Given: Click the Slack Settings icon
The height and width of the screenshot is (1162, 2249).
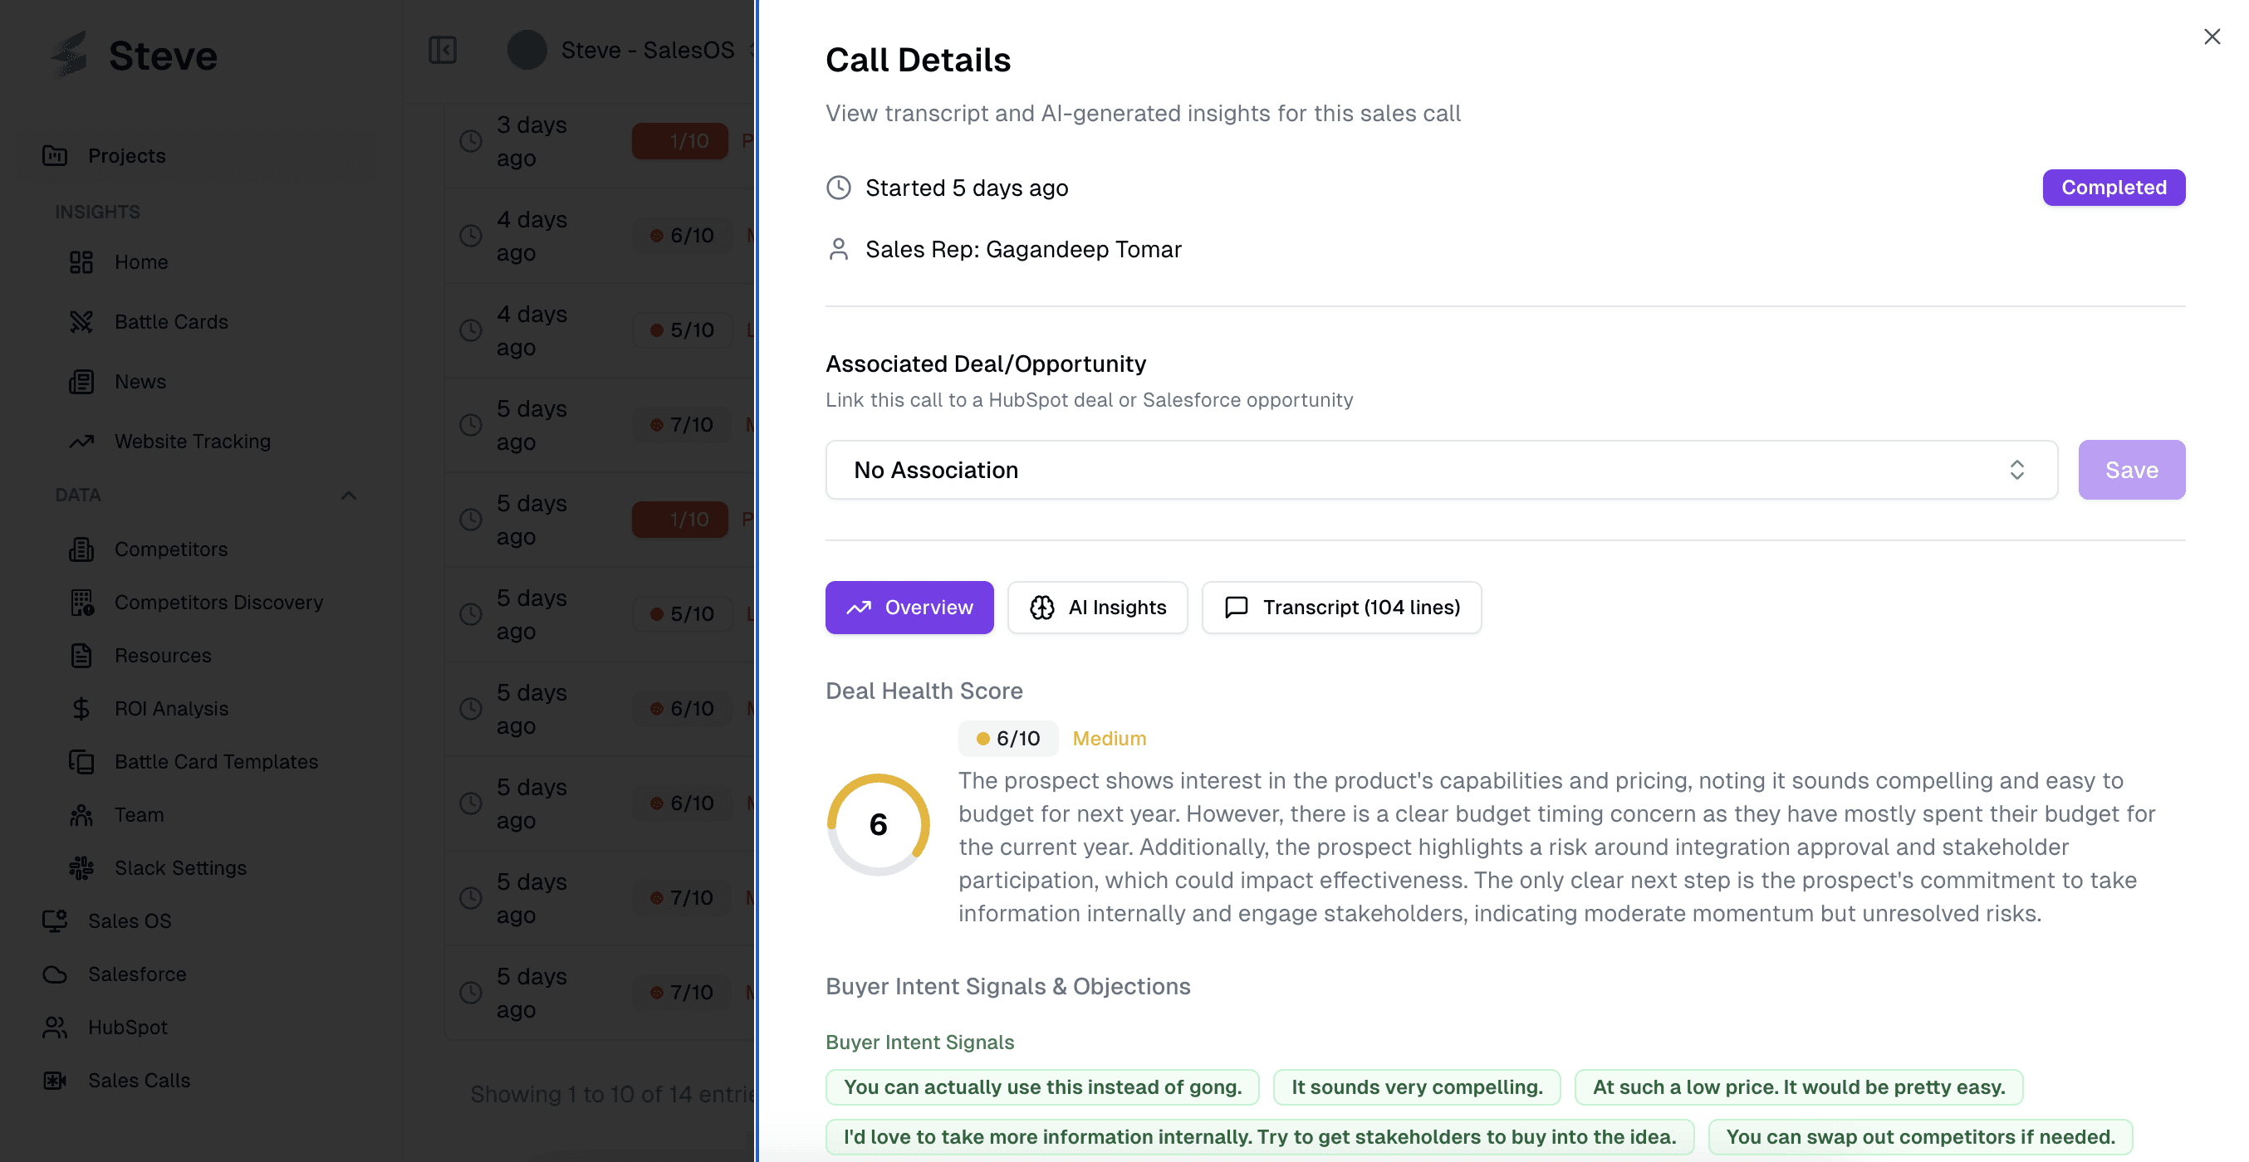Looking at the screenshot, I should coord(81,868).
